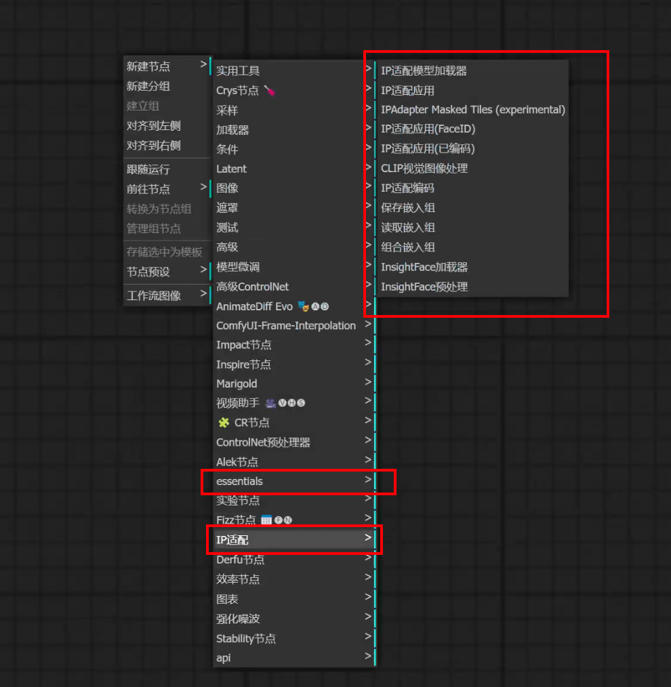Select 新建分组 in context menu

click(x=167, y=86)
